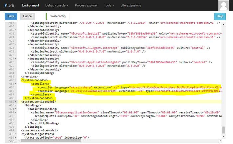Viewport: 233px width, 144px height.
Task: Cancel editing the file
Action: tap(28, 16)
